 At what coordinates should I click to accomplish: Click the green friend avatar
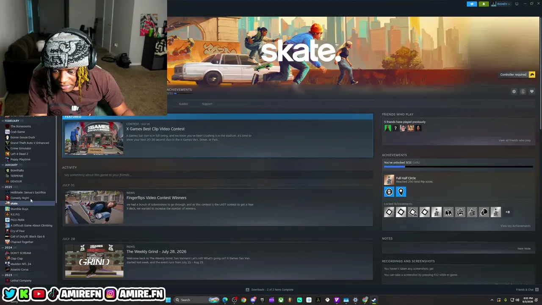(x=388, y=128)
